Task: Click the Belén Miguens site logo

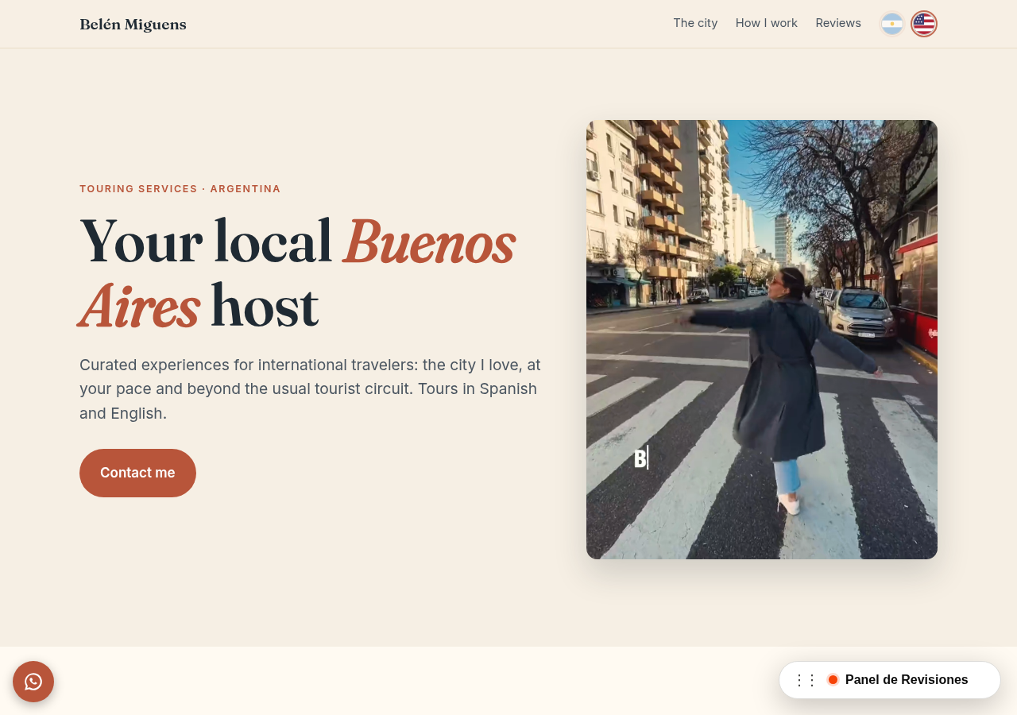Action: tap(133, 25)
